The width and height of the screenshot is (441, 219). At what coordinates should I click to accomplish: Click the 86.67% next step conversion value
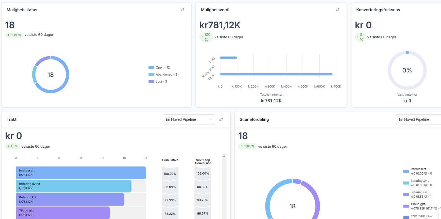[202, 213]
